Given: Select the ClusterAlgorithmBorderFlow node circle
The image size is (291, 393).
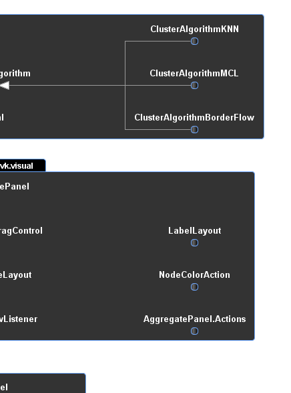Looking at the screenshot, I should [x=195, y=130].
